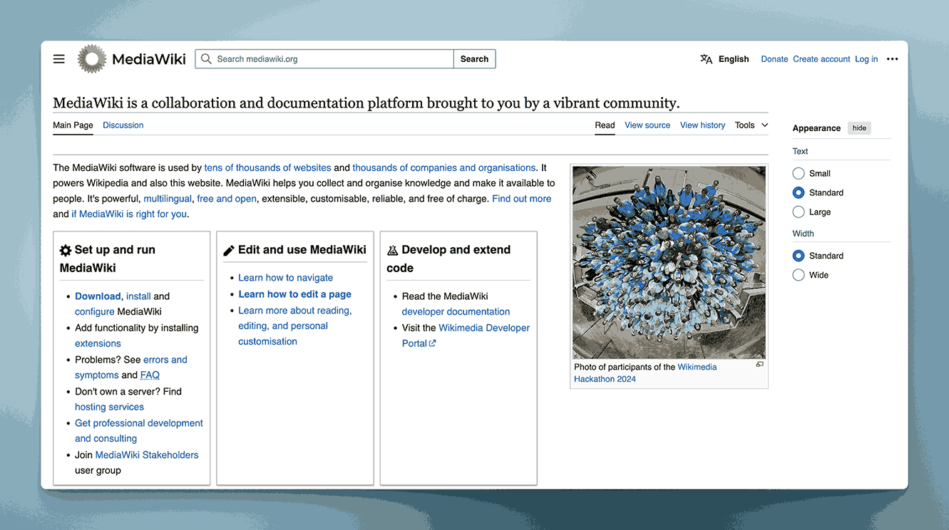Click the MediaWiki sunflower logo

coord(91,59)
